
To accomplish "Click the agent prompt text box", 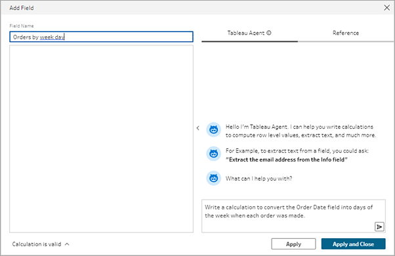I will [293, 216].
